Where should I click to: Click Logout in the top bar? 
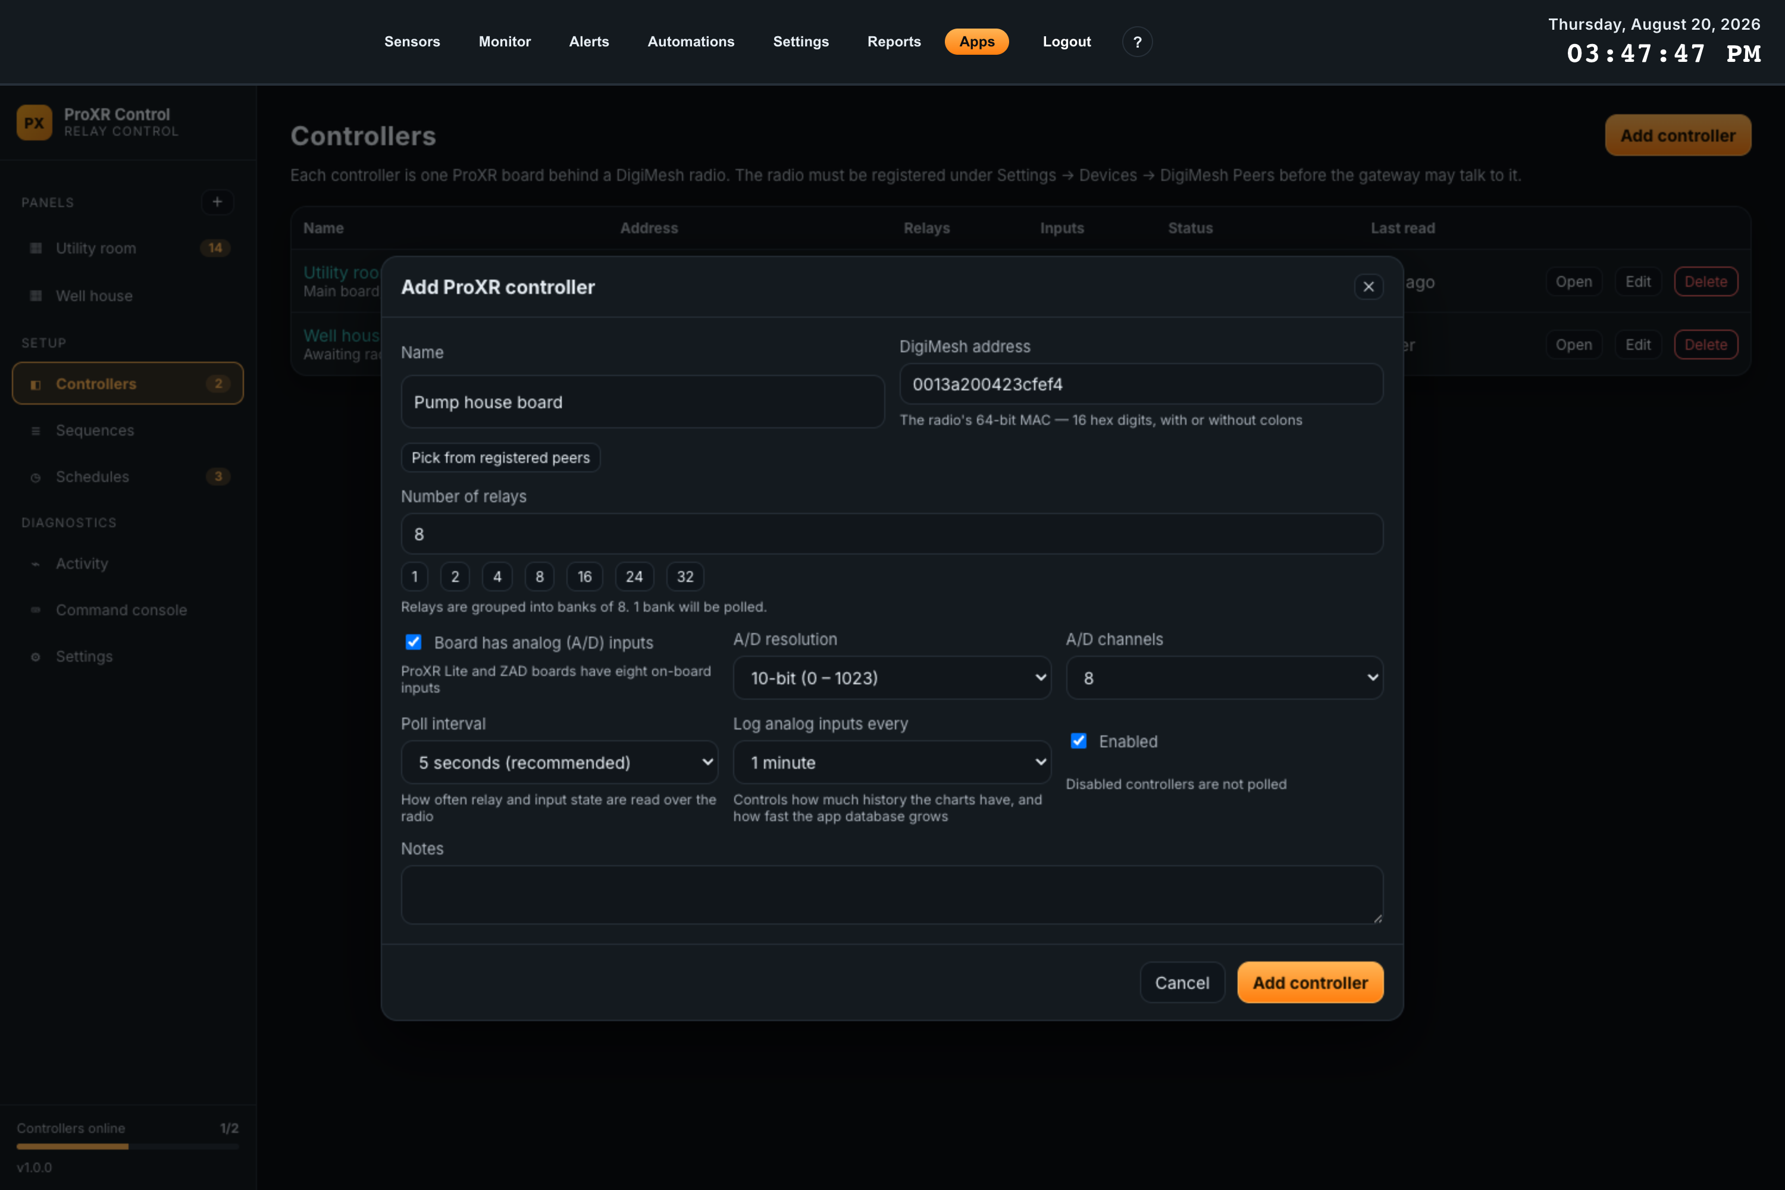coord(1066,42)
